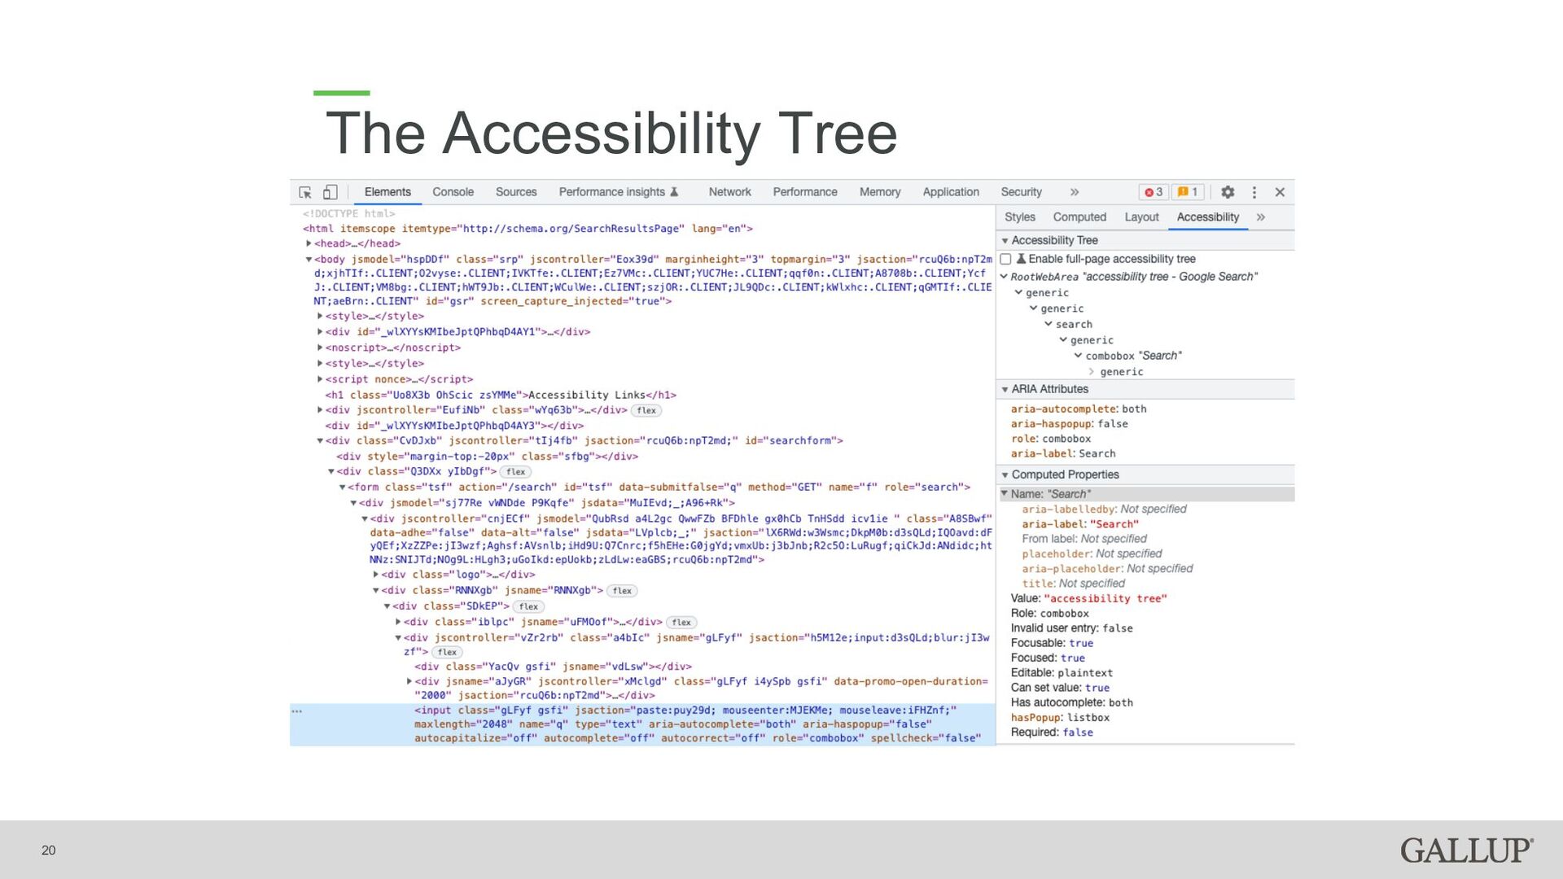Open the Performance tab
The image size is (1563, 879).
(x=804, y=192)
